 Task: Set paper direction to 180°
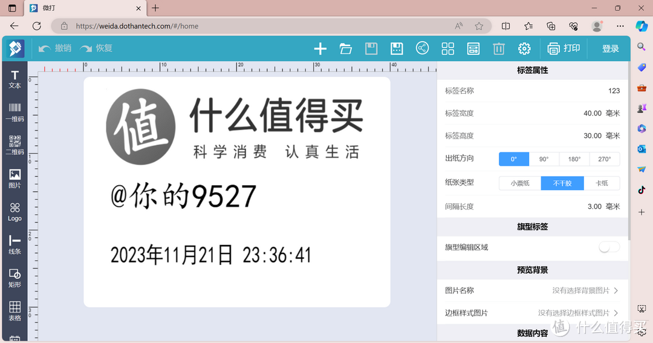tap(574, 158)
